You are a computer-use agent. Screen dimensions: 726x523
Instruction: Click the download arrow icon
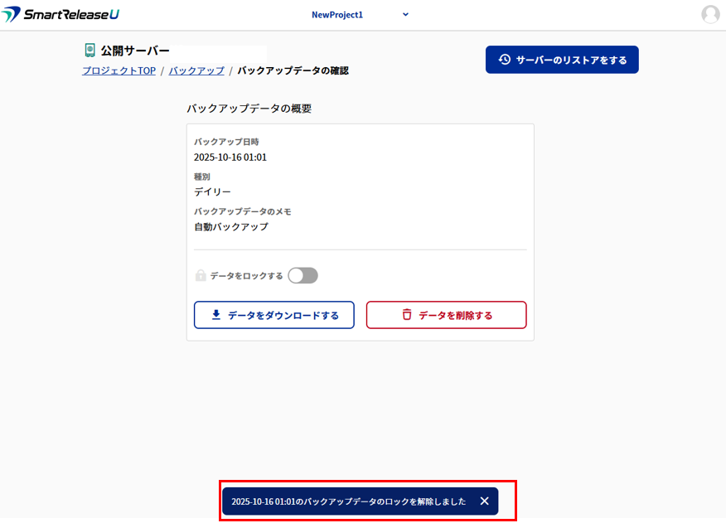(x=216, y=315)
